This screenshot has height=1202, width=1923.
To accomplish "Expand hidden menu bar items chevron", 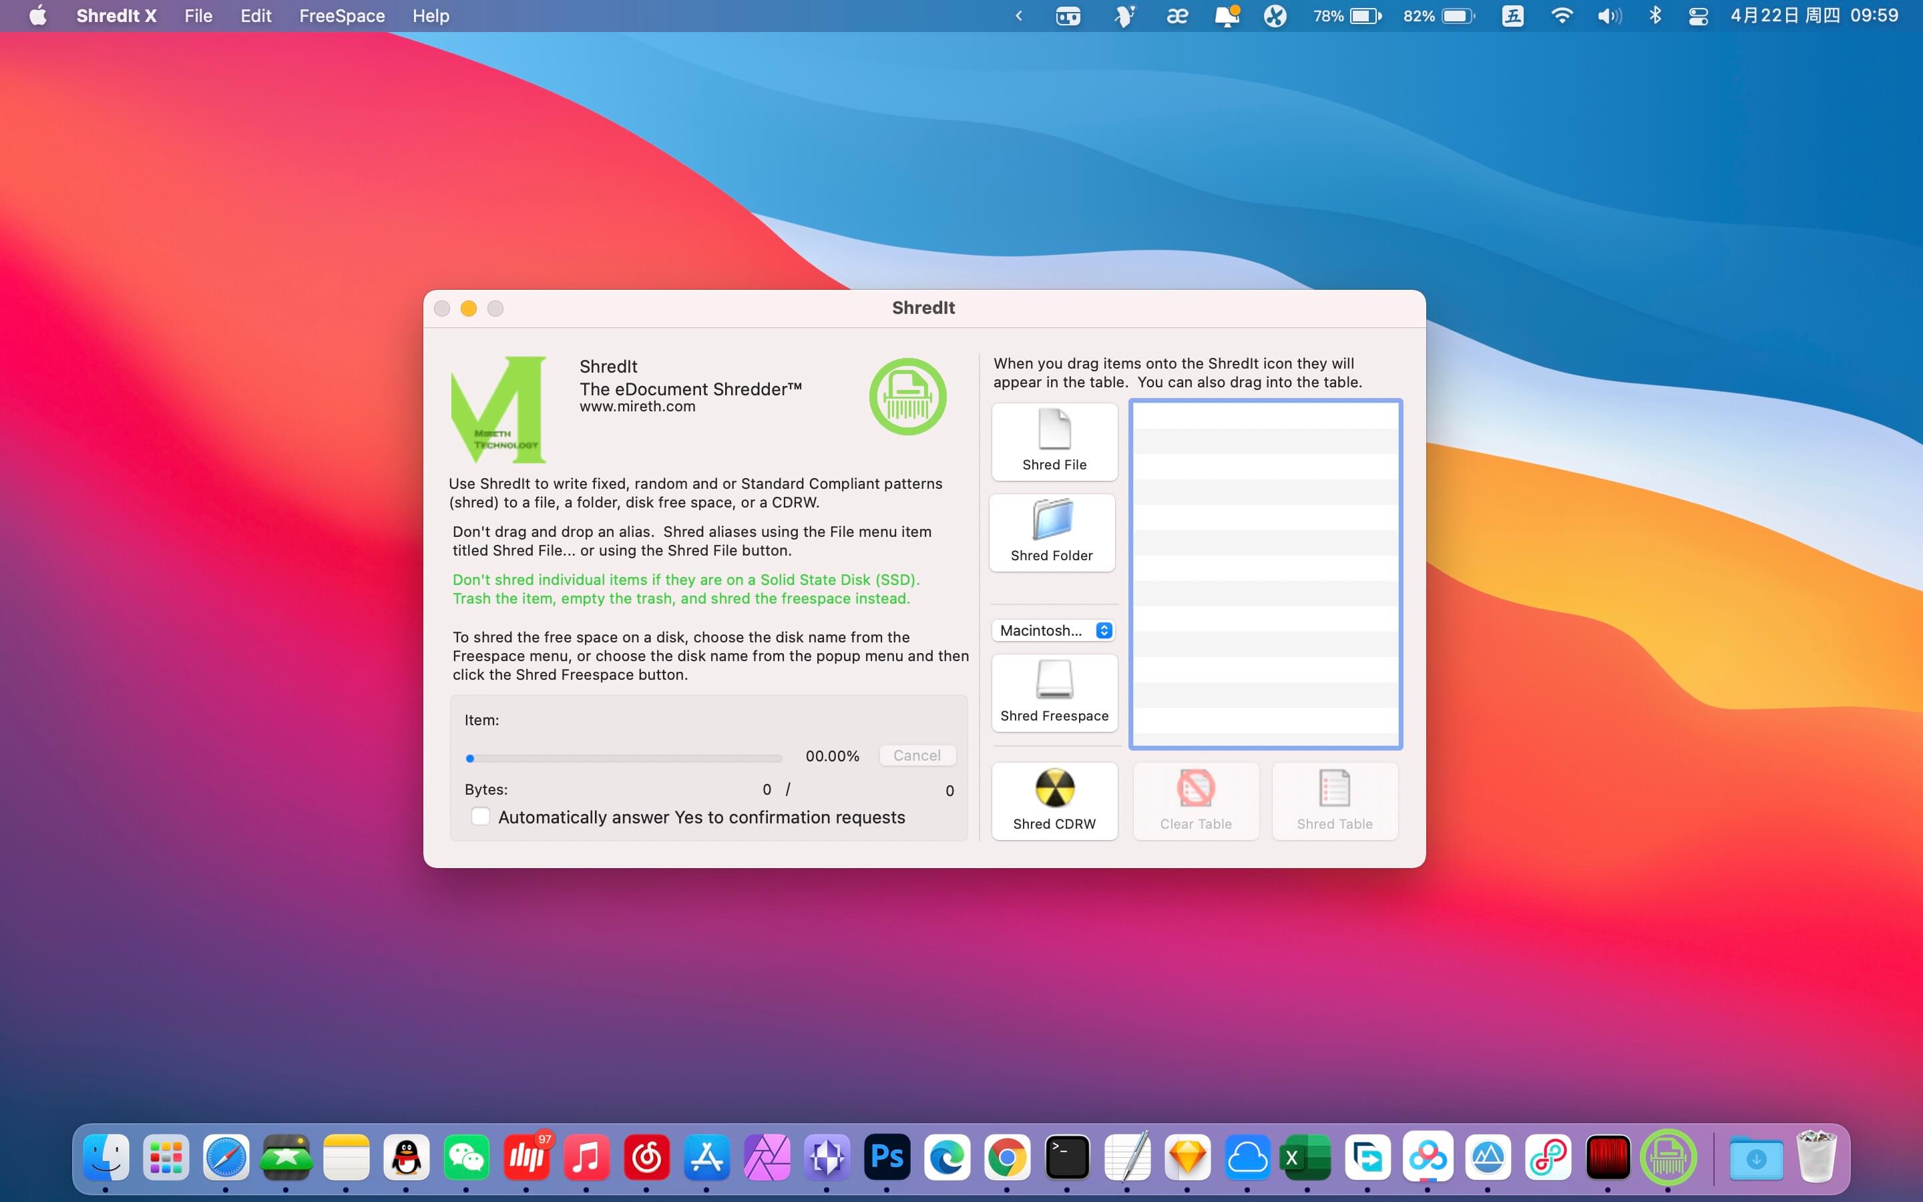I will pyautogui.click(x=1019, y=16).
